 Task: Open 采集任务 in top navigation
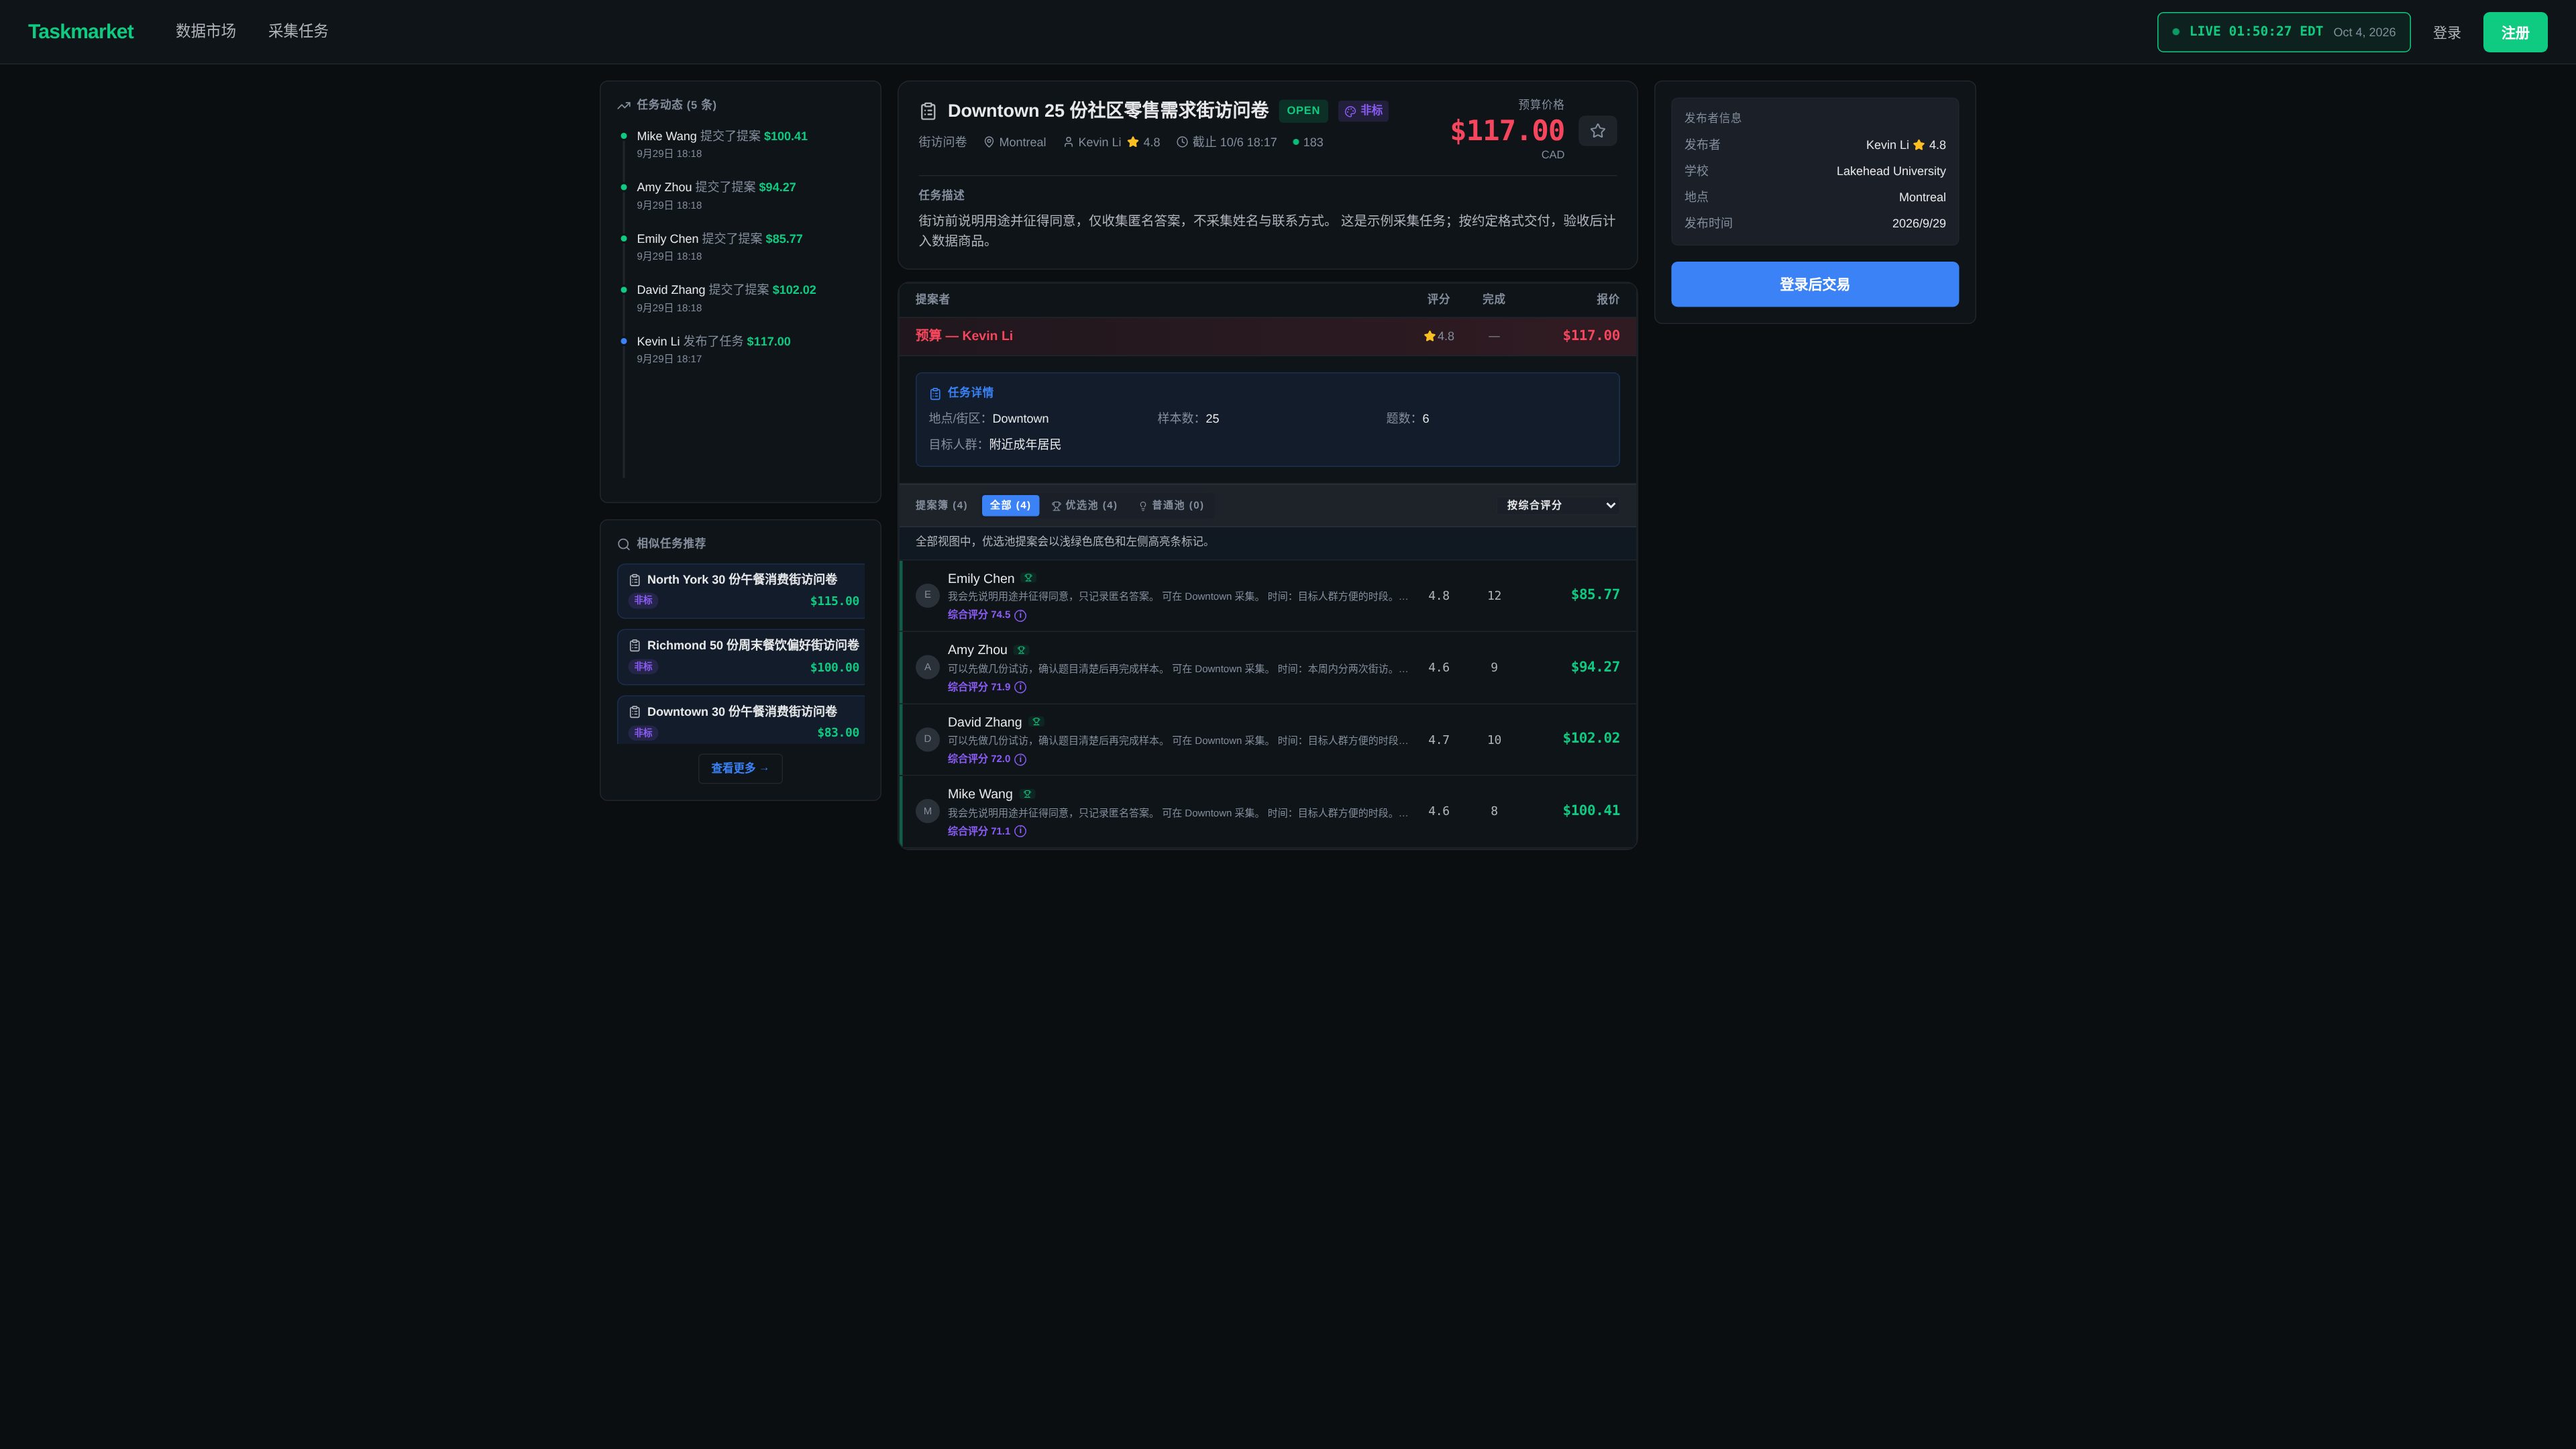tap(298, 31)
